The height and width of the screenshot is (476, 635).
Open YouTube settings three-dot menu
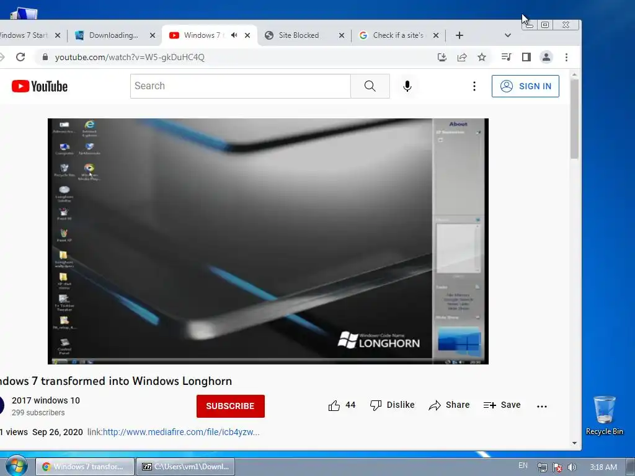pyautogui.click(x=474, y=86)
